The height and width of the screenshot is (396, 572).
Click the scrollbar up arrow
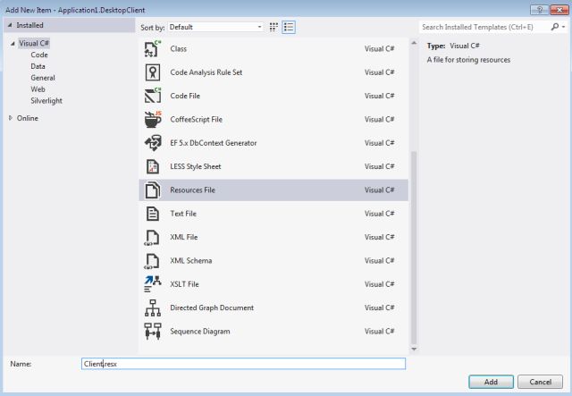click(414, 43)
